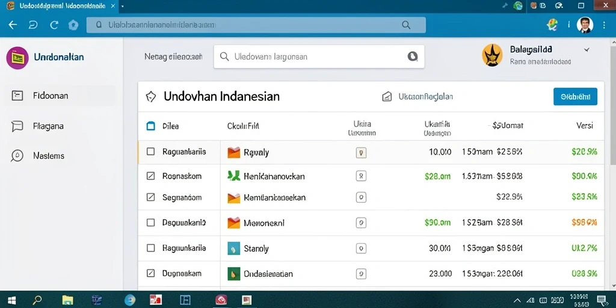Click the 23.000 value in Ondasienatian row
The image size is (616, 308).
440,274
